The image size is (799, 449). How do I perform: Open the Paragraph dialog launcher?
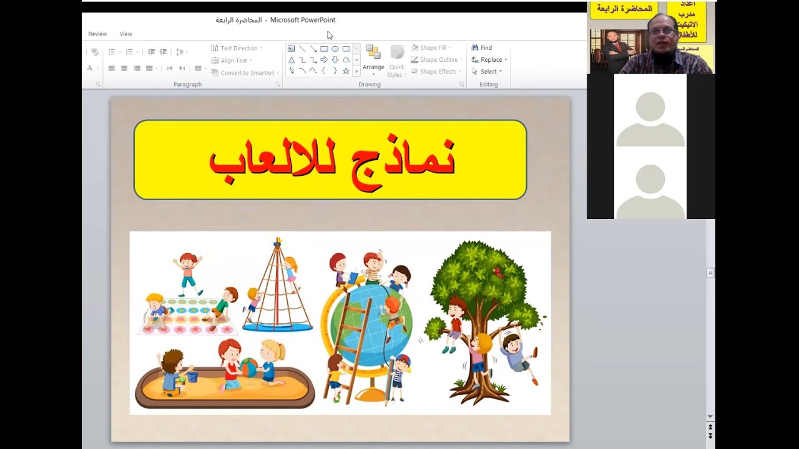pyautogui.click(x=278, y=84)
